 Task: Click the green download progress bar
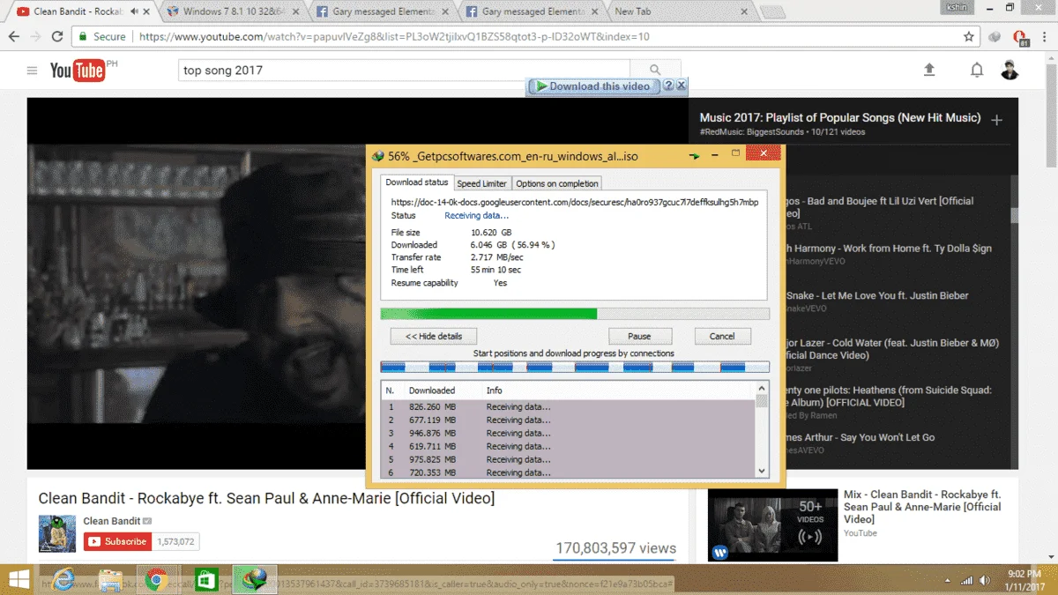pos(575,313)
